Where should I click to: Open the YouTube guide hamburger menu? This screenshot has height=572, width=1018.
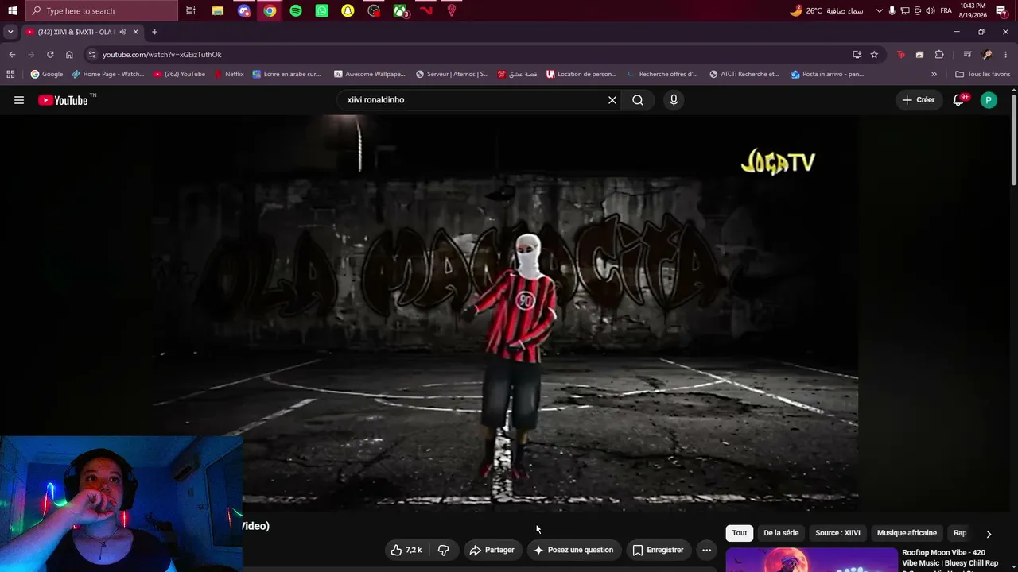click(19, 100)
